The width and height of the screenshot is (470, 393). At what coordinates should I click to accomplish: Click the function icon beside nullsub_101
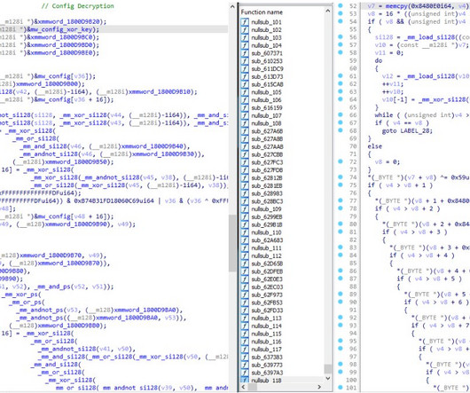coord(245,22)
